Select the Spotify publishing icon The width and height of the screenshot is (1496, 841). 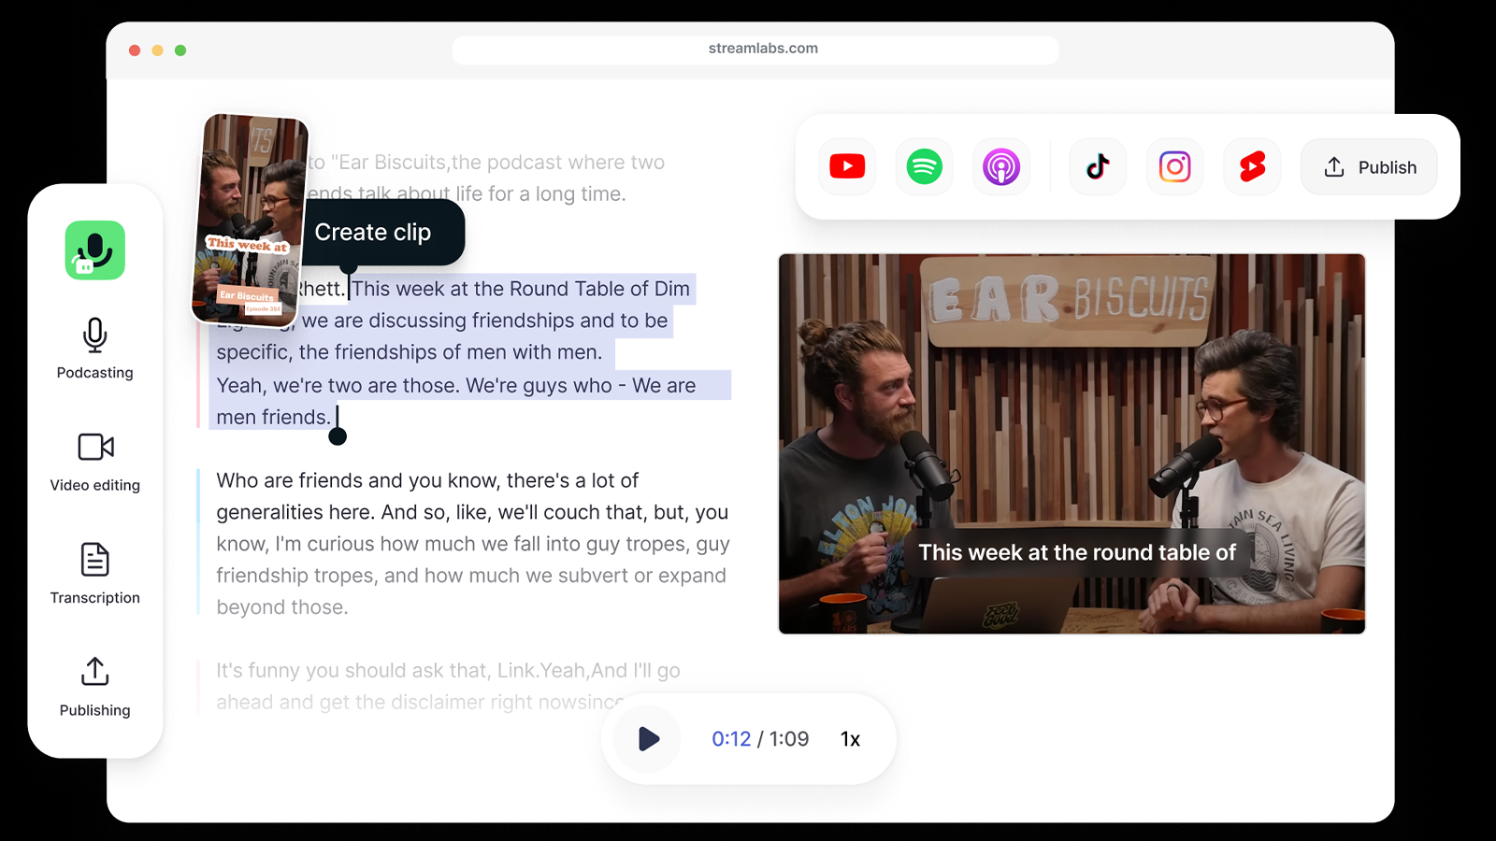[924, 167]
